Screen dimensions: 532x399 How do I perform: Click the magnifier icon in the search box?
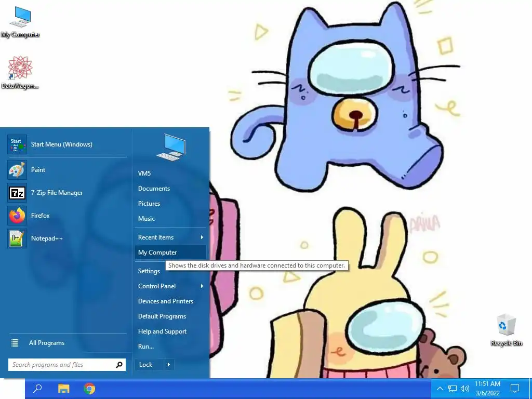tap(119, 365)
